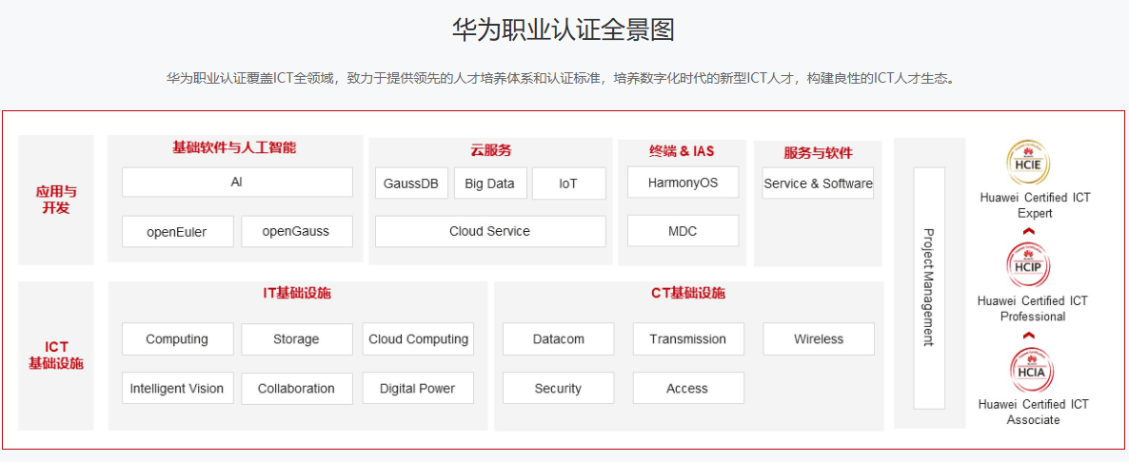Open the vertical Project Management box
The height and width of the screenshot is (462, 1129).
[x=929, y=288]
